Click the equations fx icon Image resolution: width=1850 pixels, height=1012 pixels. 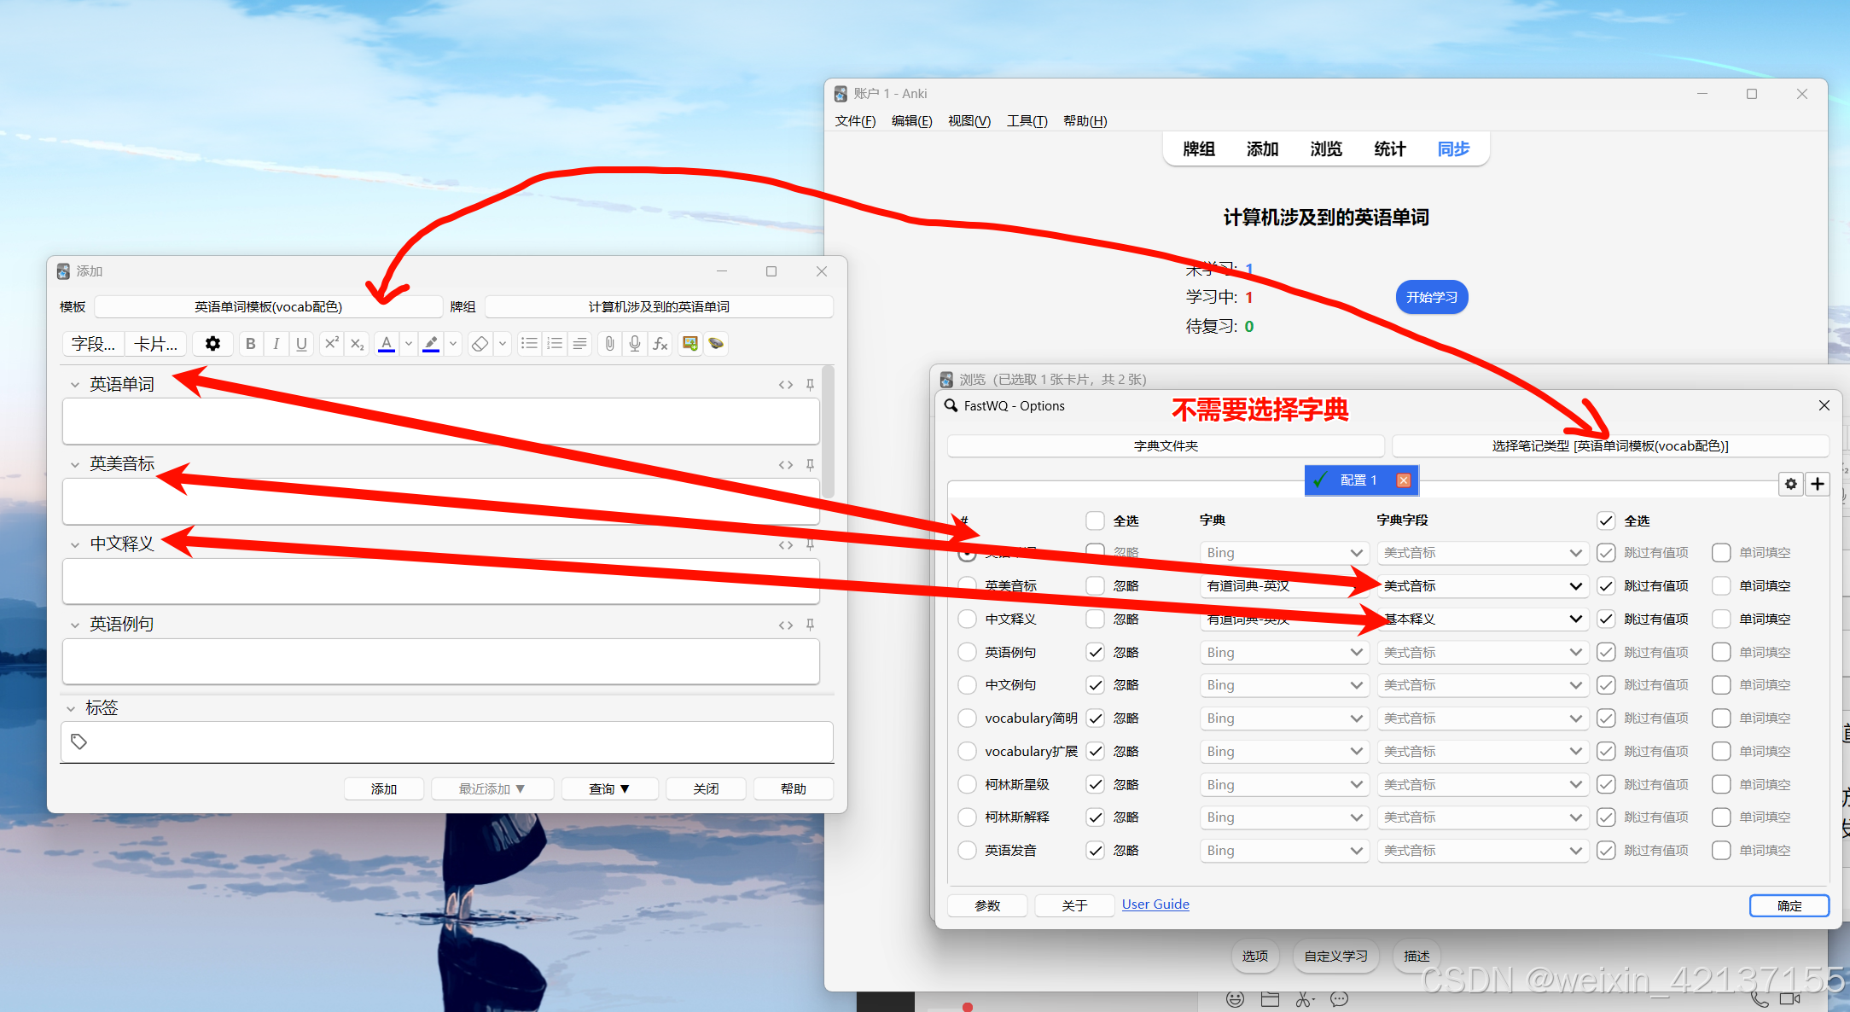click(x=660, y=344)
